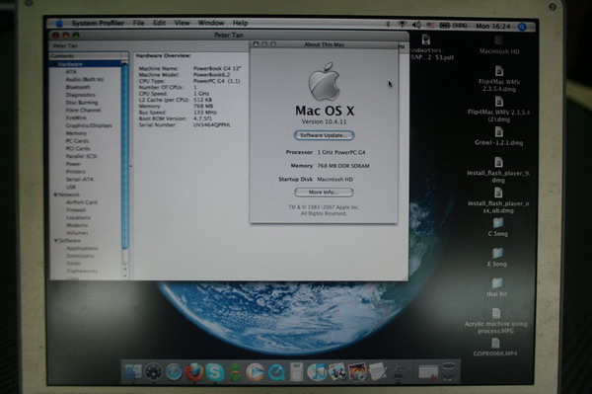Collapse the Software category triangle

point(56,241)
